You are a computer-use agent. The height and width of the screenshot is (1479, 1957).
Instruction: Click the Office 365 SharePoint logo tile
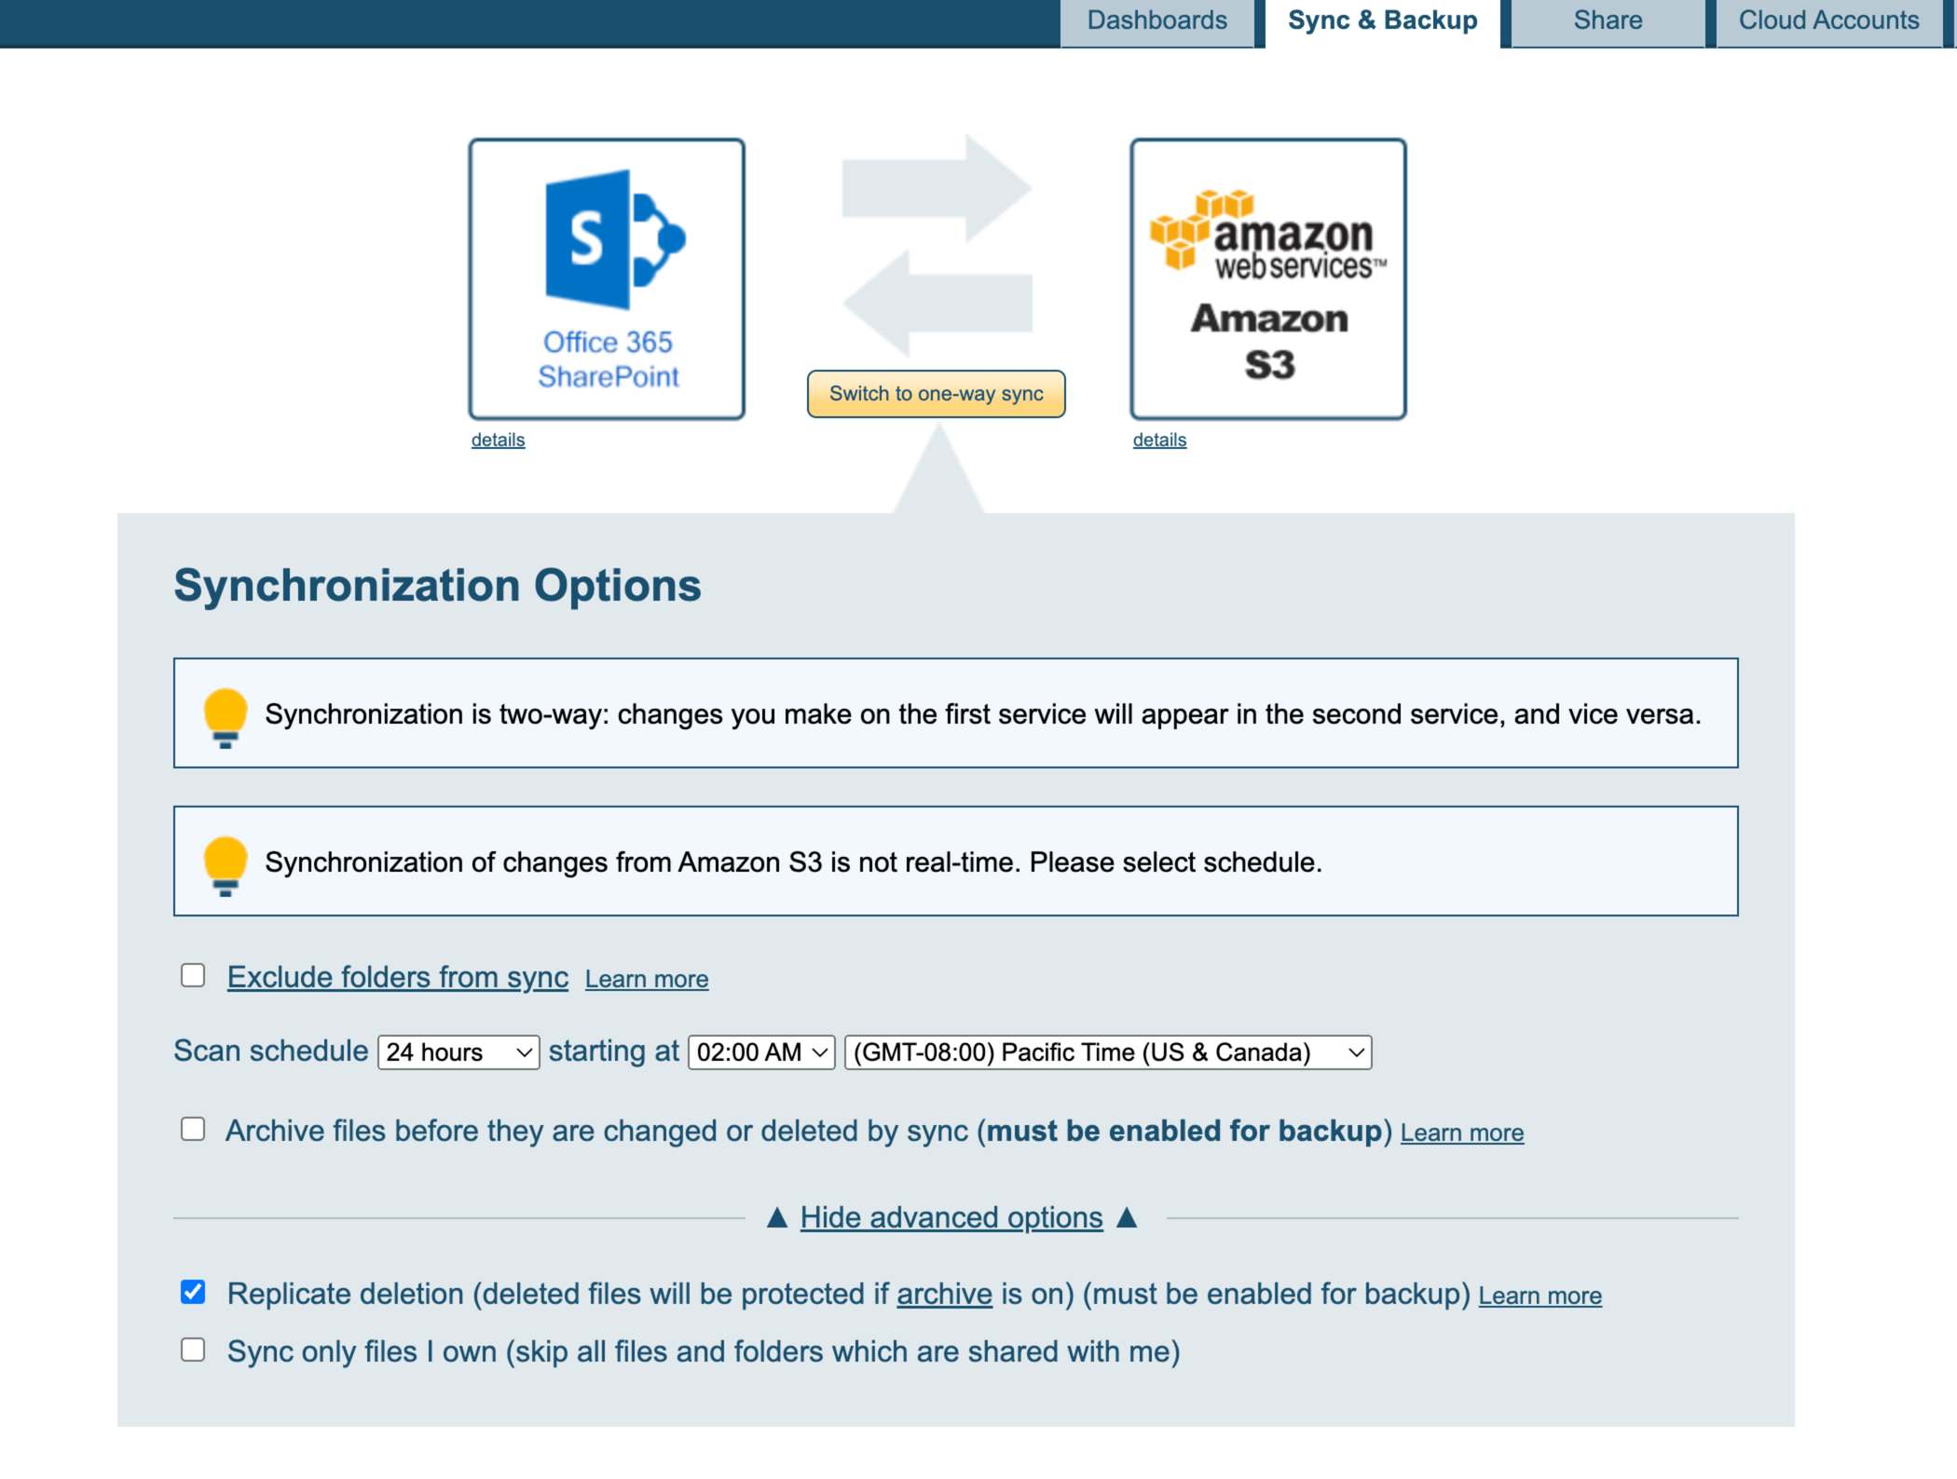(x=607, y=278)
